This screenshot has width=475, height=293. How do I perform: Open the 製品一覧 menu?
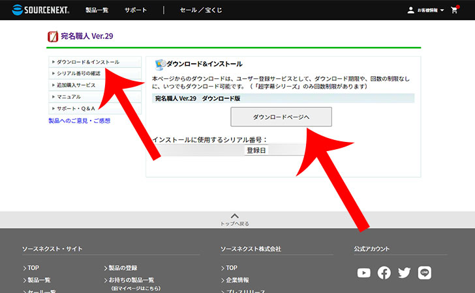[97, 10]
